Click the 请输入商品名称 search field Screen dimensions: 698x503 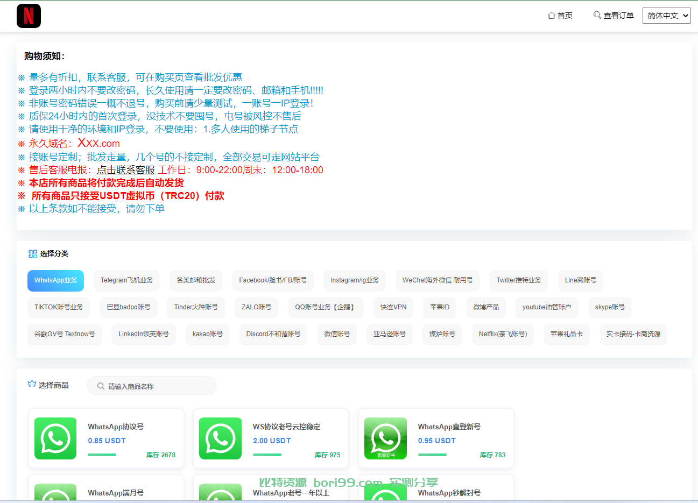point(152,386)
